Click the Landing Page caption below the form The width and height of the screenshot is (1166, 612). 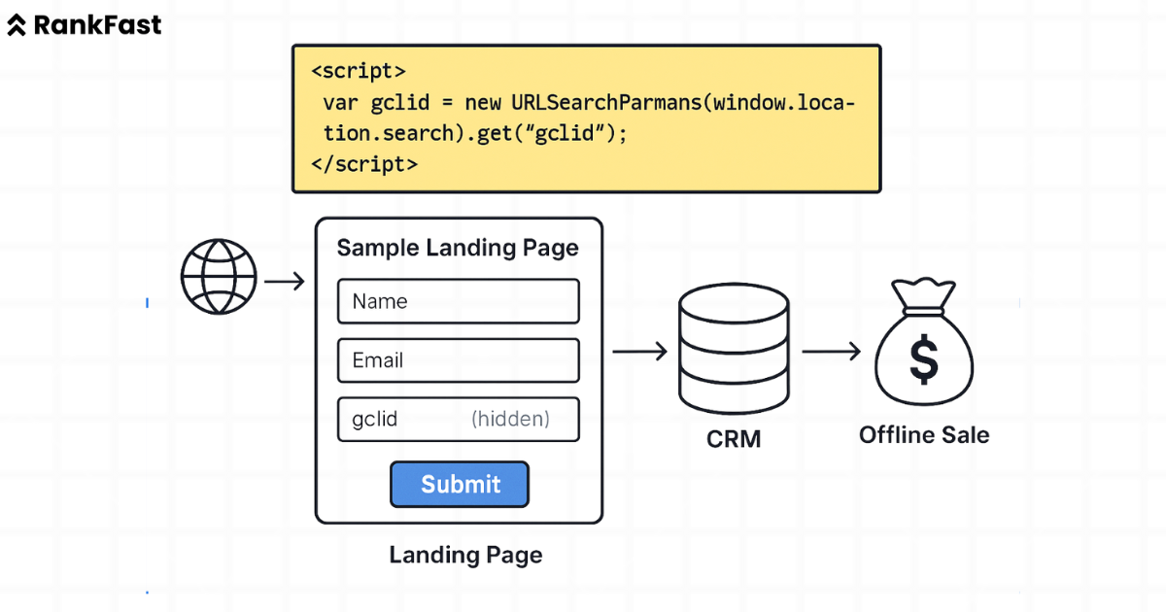pyautogui.click(x=465, y=555)
